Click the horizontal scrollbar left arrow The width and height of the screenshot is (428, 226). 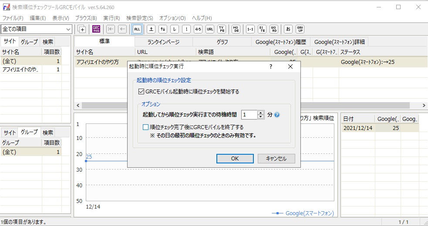[78, 105]
